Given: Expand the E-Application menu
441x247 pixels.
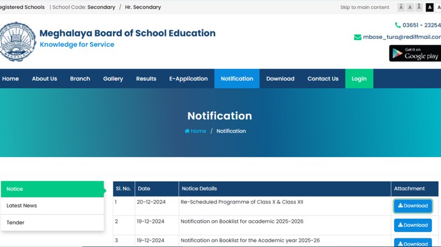Looking at the screenshot, I should 188,79.
